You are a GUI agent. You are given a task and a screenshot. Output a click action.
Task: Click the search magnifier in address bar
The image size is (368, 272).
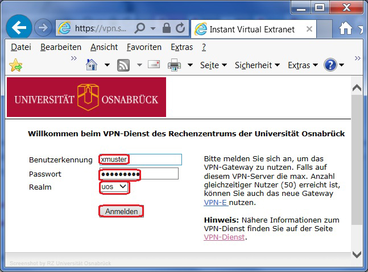(x=140, y=28)
